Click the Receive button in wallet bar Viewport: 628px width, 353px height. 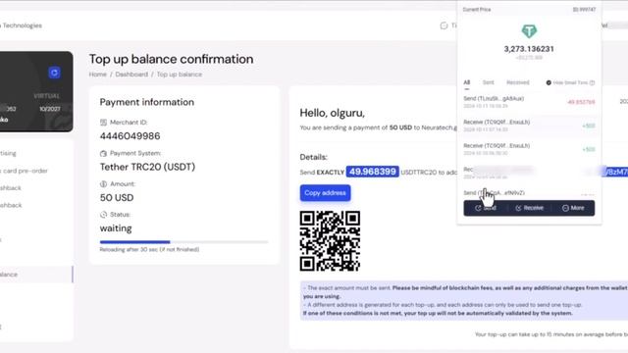(x=530, y=208)
